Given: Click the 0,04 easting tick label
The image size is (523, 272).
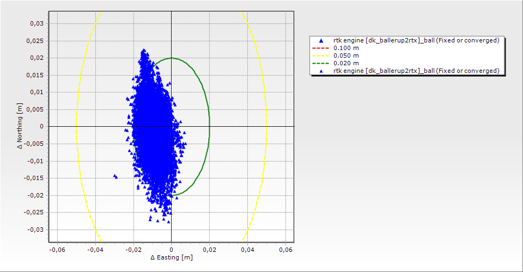Looking at the screenshot, I should coord(247,250).
